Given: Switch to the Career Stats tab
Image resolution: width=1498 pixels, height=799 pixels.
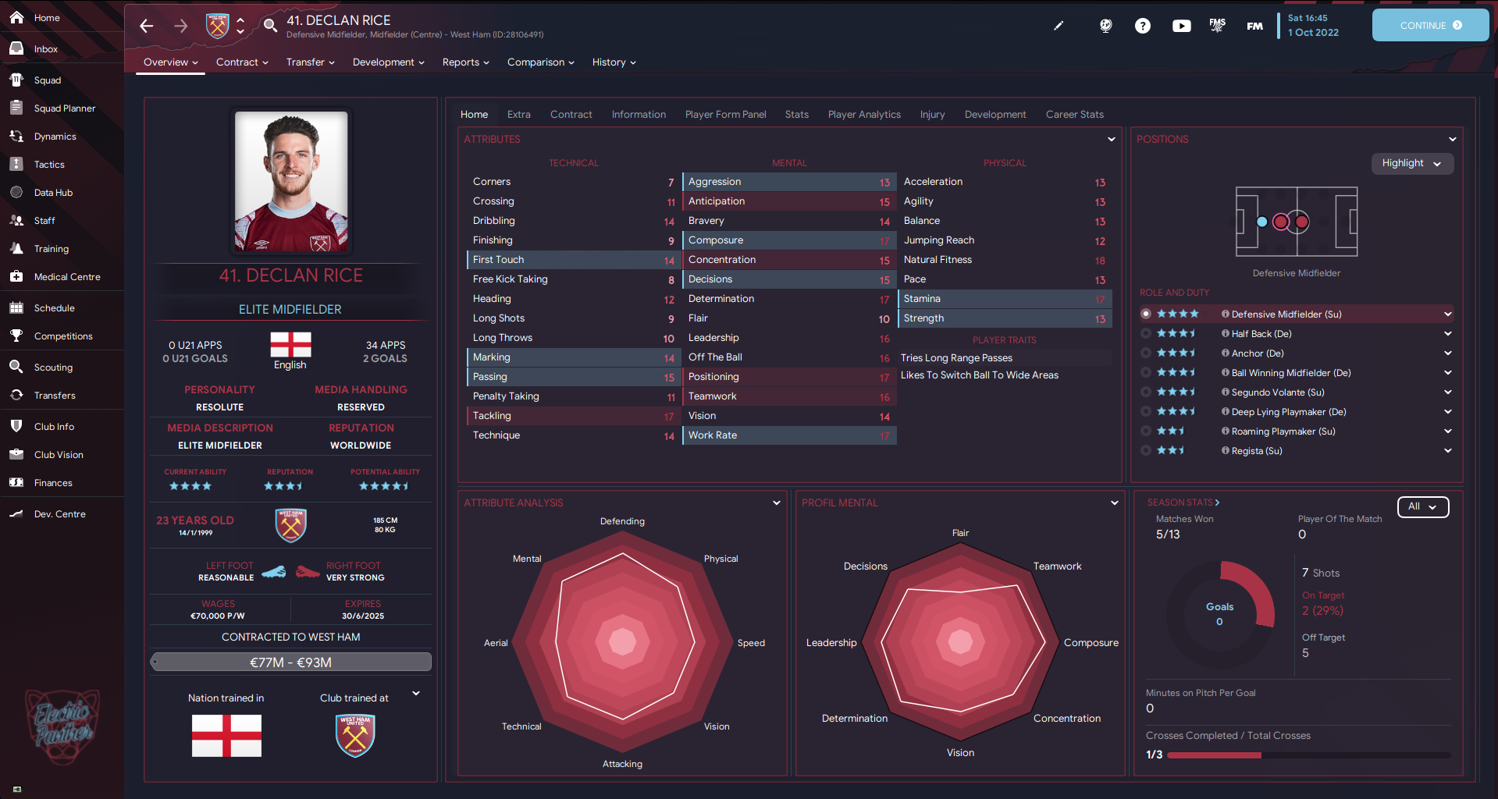Looking at the screenshot, I should pos(1074,115).
